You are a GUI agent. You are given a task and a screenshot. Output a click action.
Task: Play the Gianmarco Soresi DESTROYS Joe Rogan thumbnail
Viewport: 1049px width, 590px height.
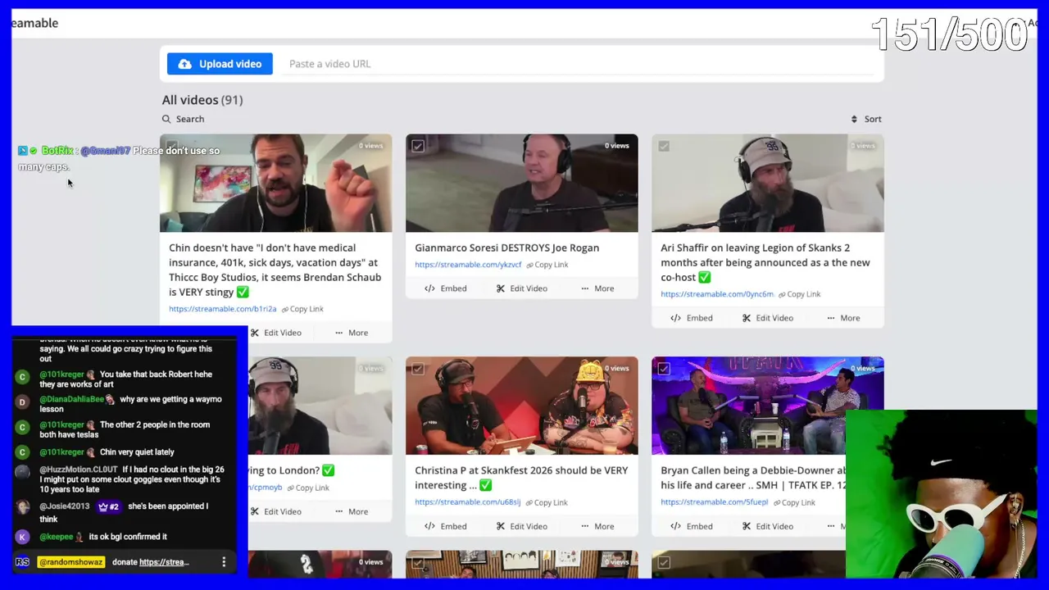click(x=521, y=184)
